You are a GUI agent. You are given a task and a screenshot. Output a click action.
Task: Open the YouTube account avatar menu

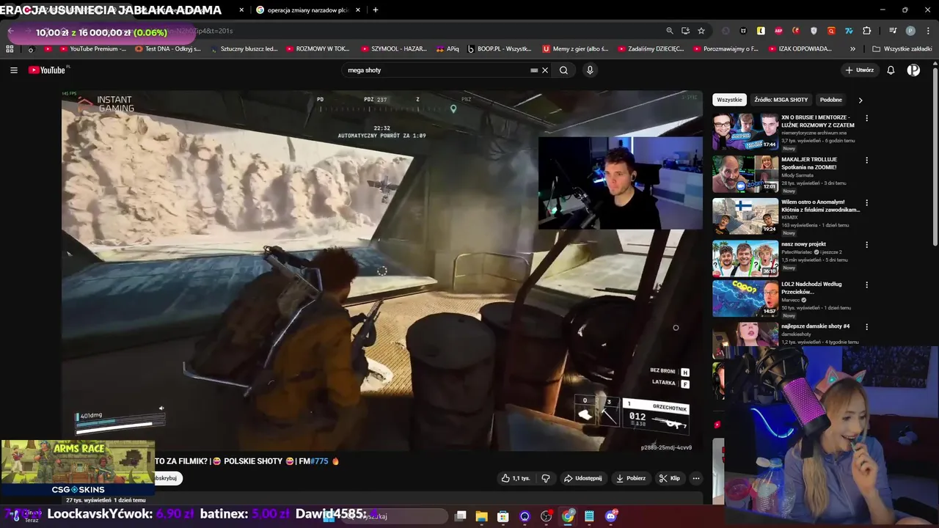click(913, 70)
